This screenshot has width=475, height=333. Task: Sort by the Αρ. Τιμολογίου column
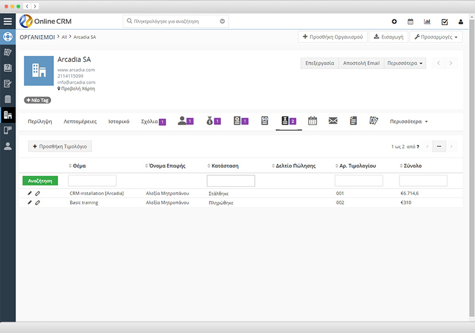tap(356, 165)
